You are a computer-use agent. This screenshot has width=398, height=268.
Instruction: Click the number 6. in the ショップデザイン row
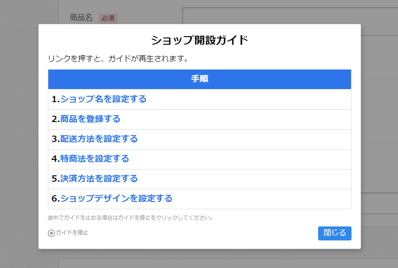coord(56,198)
